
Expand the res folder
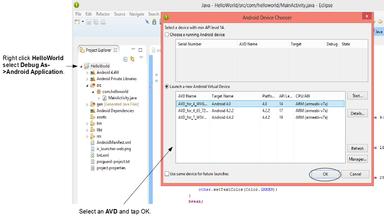87,136
